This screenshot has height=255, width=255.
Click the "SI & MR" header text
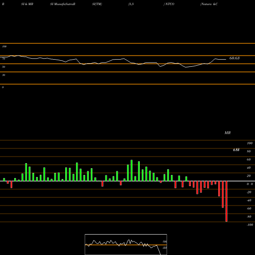pos(27,4)
